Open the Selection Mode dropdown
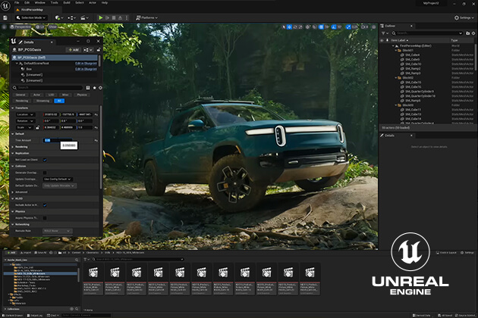 (31, 17)
